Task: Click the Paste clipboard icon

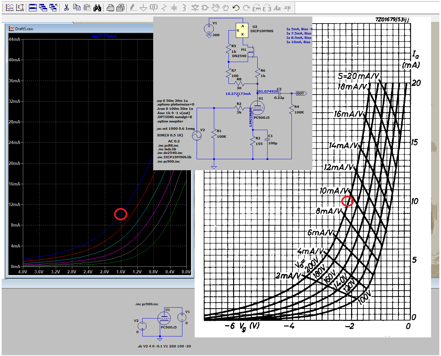Action: coord(87,7)
